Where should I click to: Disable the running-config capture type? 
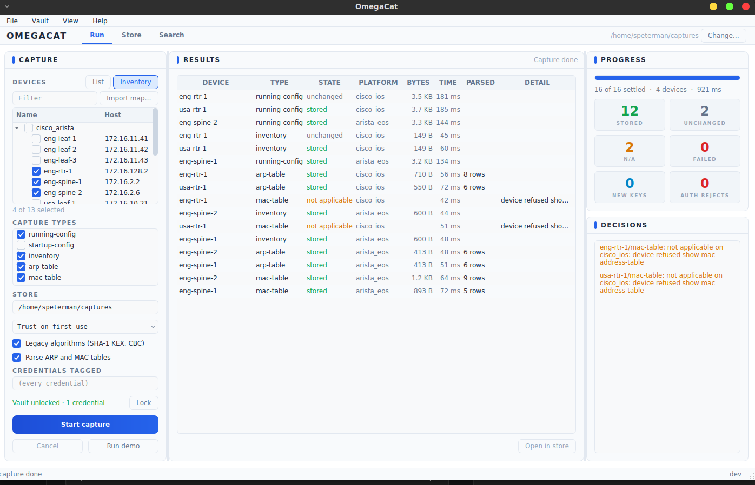pos(21,234)
